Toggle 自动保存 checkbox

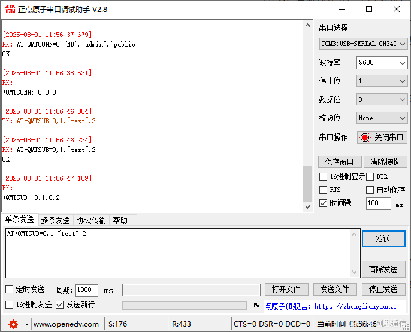point(370,190)
